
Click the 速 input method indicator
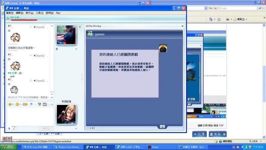(x=4, y=139)
